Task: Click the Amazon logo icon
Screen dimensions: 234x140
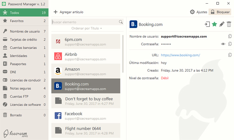Action: coord(58,71)
